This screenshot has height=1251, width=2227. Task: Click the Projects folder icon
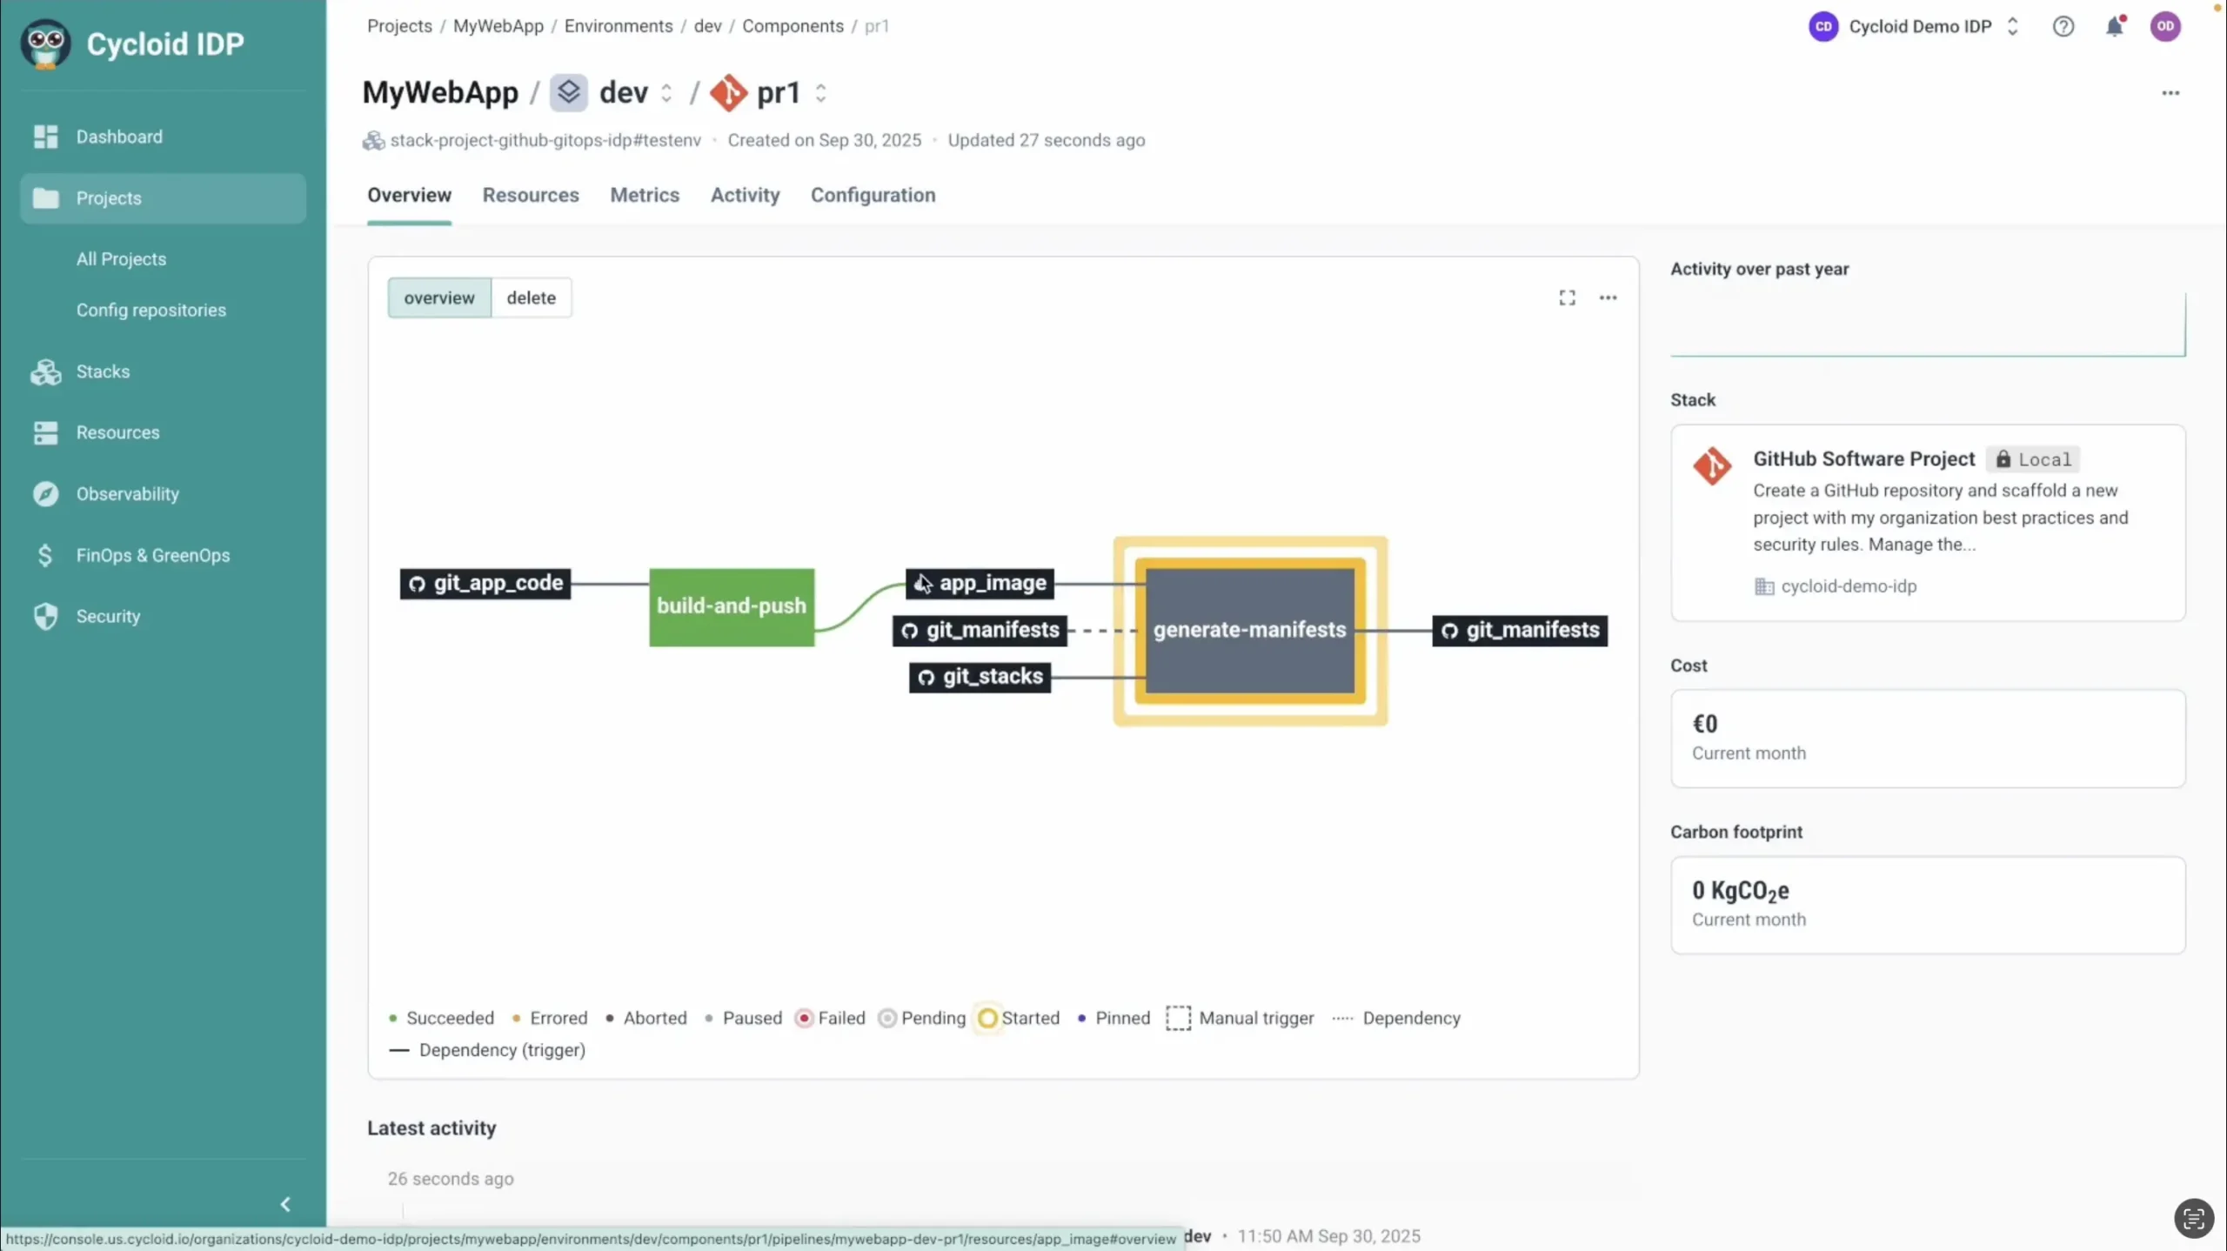click(45, 198)
